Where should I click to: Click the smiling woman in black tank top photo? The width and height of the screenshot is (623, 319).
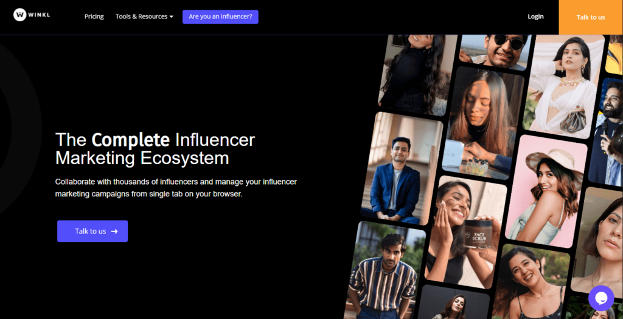[529, 283]
